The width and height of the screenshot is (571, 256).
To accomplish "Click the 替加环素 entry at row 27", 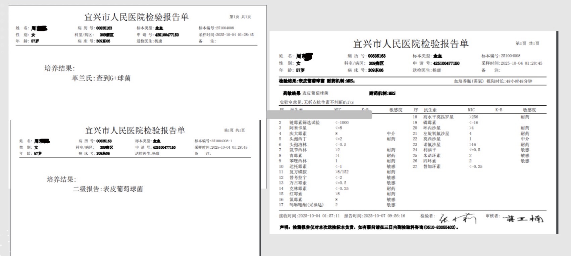I will (x=432, y=166).
